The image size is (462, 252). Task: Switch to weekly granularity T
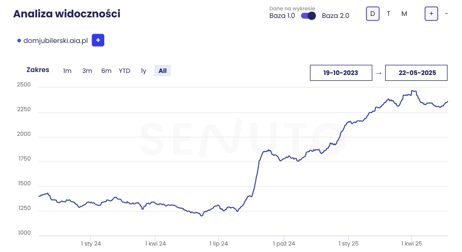point(388,14)
